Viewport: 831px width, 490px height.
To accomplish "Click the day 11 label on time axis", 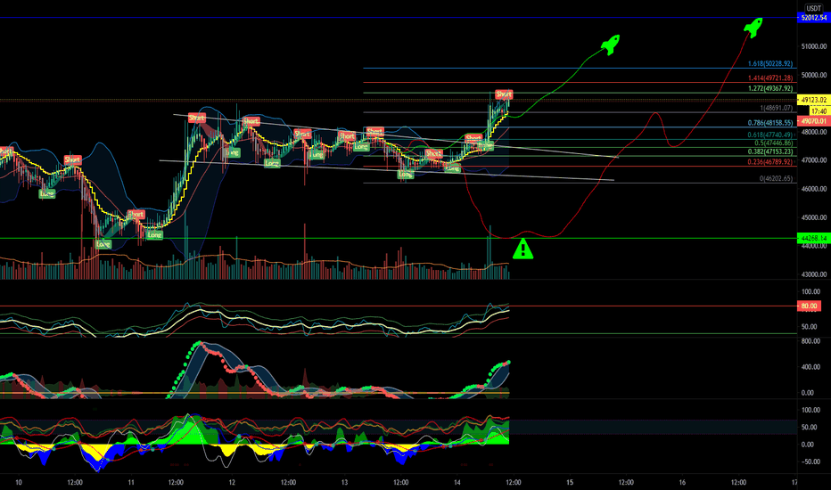I will 131,482.
